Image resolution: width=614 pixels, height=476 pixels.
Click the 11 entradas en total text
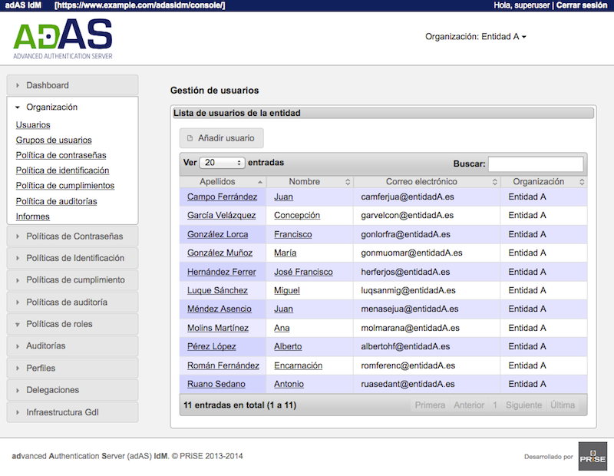[x=239, y=405]
